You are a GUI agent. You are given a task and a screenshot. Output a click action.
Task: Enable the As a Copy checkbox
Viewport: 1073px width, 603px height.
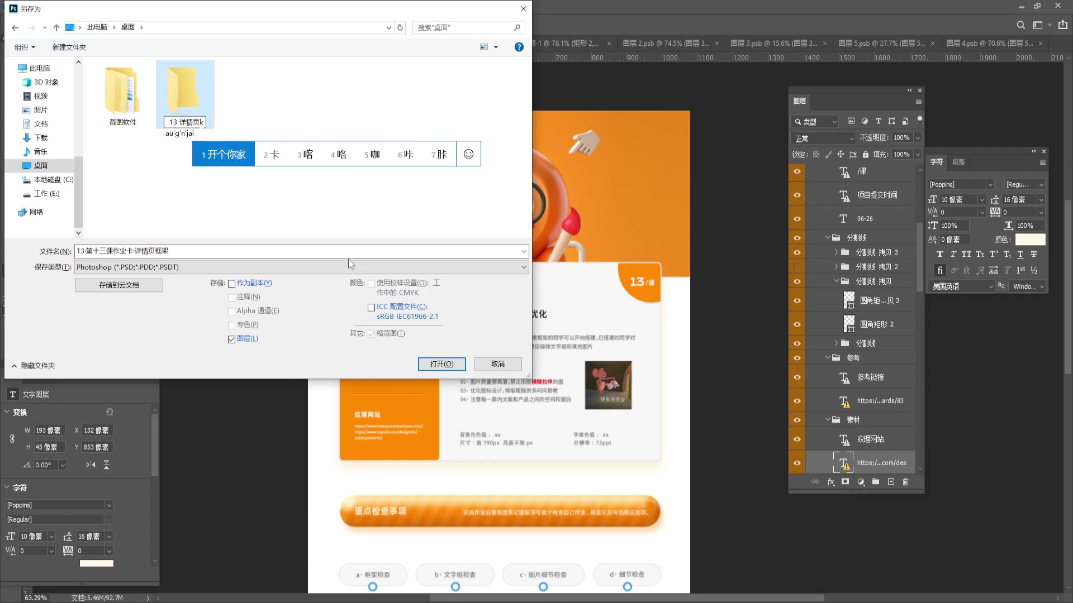(x=231, y=284)
